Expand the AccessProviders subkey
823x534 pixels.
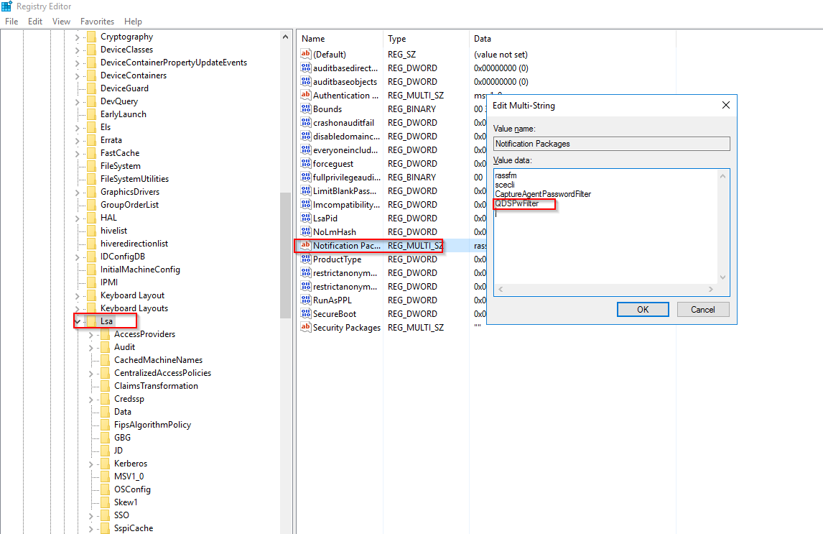coord(90,334)
